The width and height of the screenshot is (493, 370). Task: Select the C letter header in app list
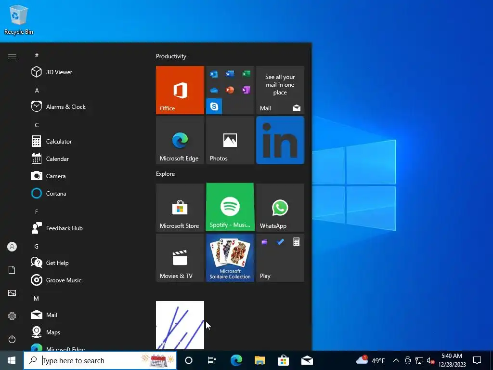tap(37, 125)
